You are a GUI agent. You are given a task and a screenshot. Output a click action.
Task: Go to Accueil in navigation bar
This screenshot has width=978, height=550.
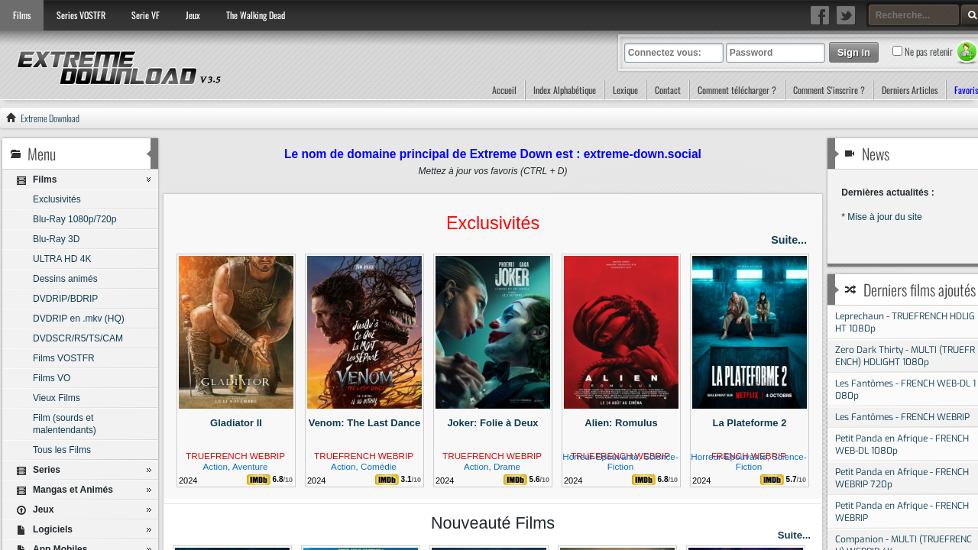point(504,90)
